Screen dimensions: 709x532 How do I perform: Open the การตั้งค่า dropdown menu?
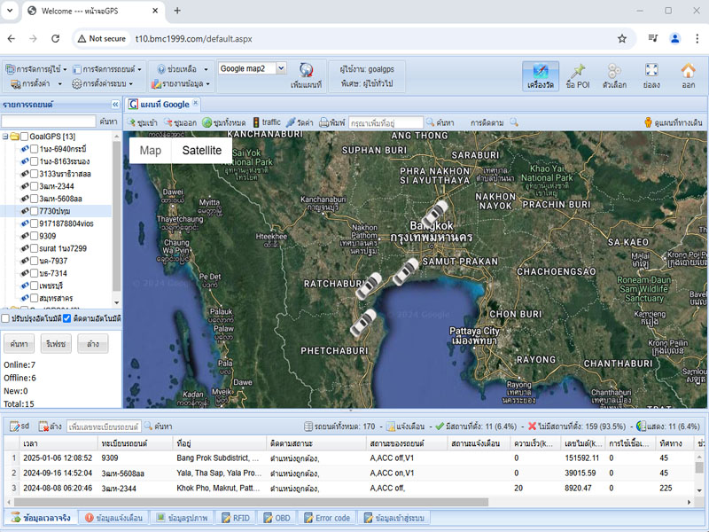[36, 83]
